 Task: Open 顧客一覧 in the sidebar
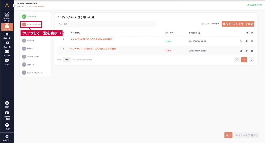point(7,35)
